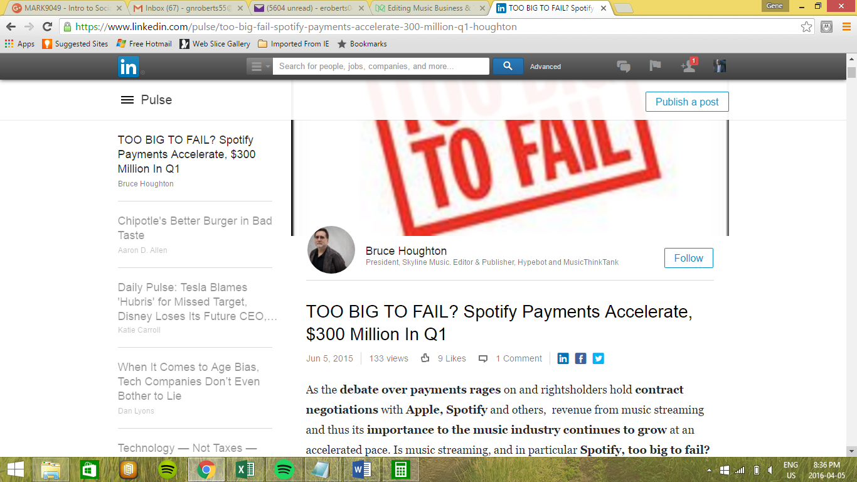The height and width of the screenshot is (482, 857).
Task: Open the Windows Store taskbar icon
Action: (x=90, y=469)
